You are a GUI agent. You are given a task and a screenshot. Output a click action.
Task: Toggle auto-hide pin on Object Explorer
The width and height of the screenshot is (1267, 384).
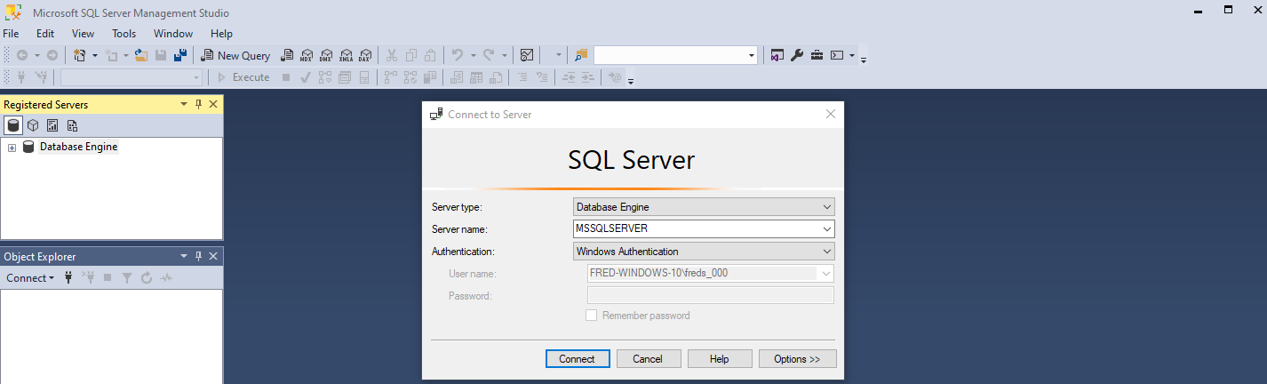(x=198, y=257)
